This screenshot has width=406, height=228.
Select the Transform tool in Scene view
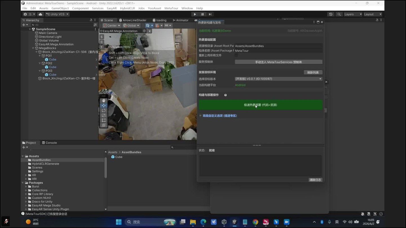coord(104,125)
